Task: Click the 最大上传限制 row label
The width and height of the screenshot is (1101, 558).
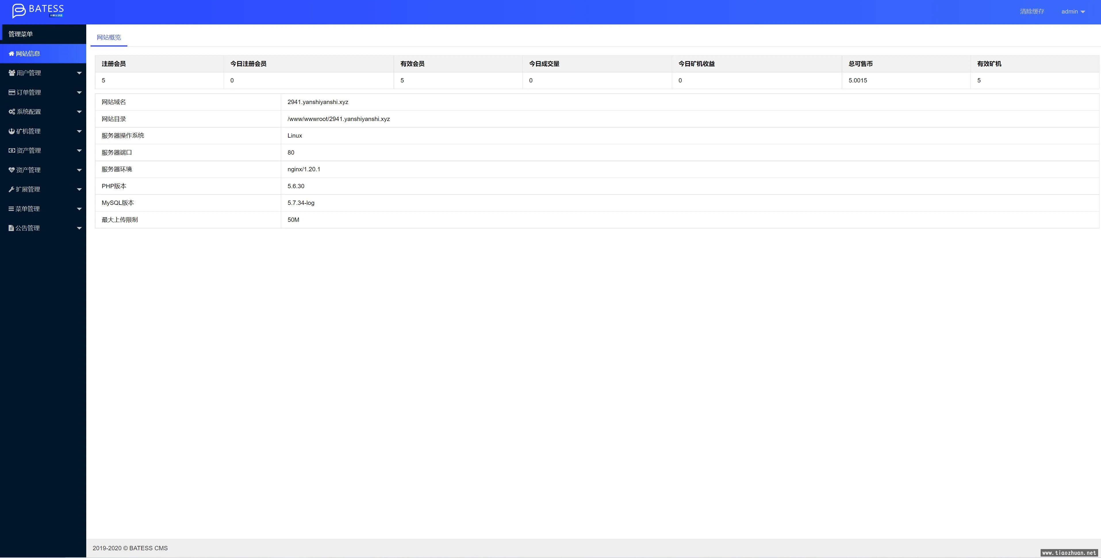Action: (120, 220)
